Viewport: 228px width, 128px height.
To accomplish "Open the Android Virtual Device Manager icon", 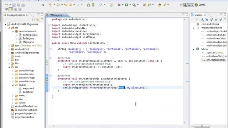I will point(93,5).
